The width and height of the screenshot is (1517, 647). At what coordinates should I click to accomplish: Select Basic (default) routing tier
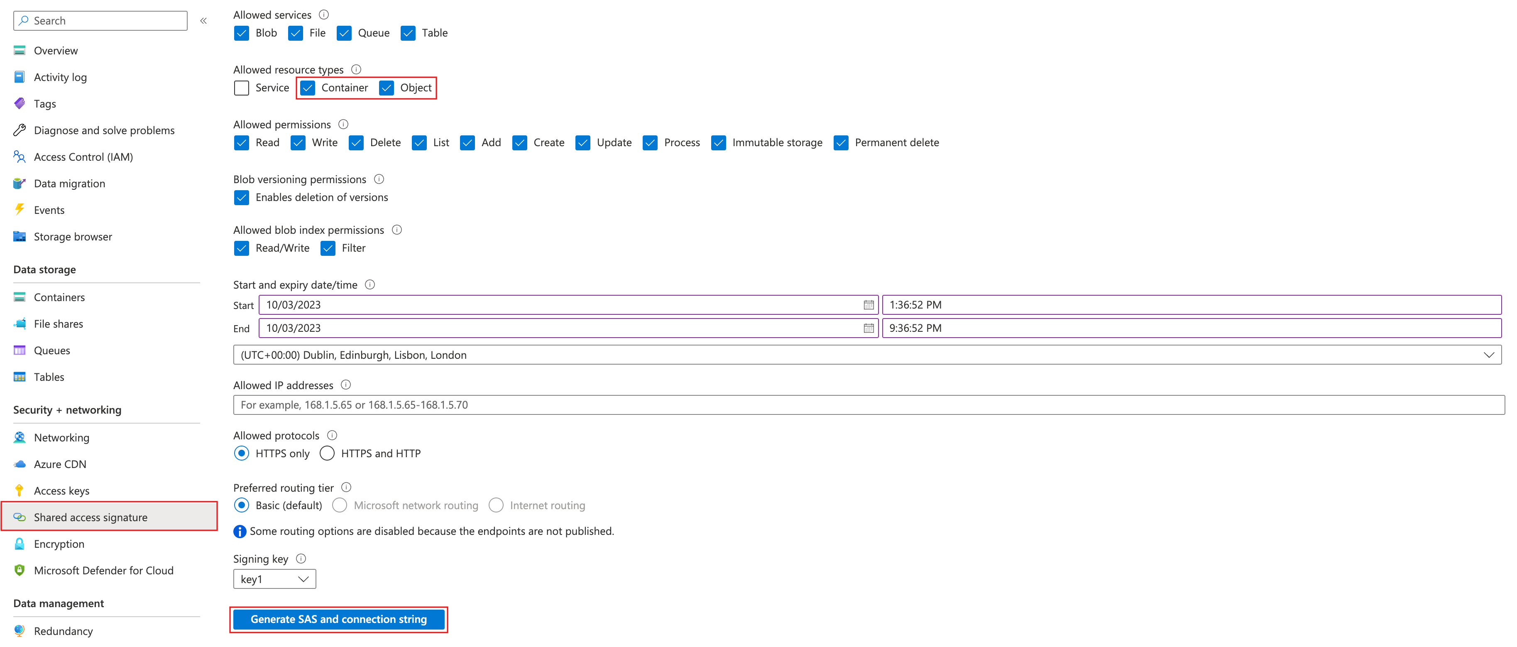[x=242, y=505]
